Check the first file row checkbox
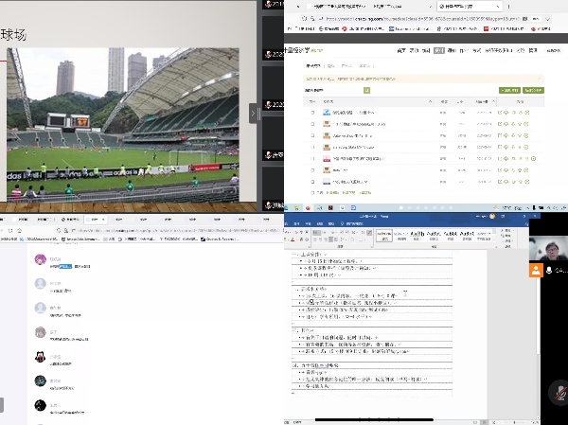 [x=313, y=113]
